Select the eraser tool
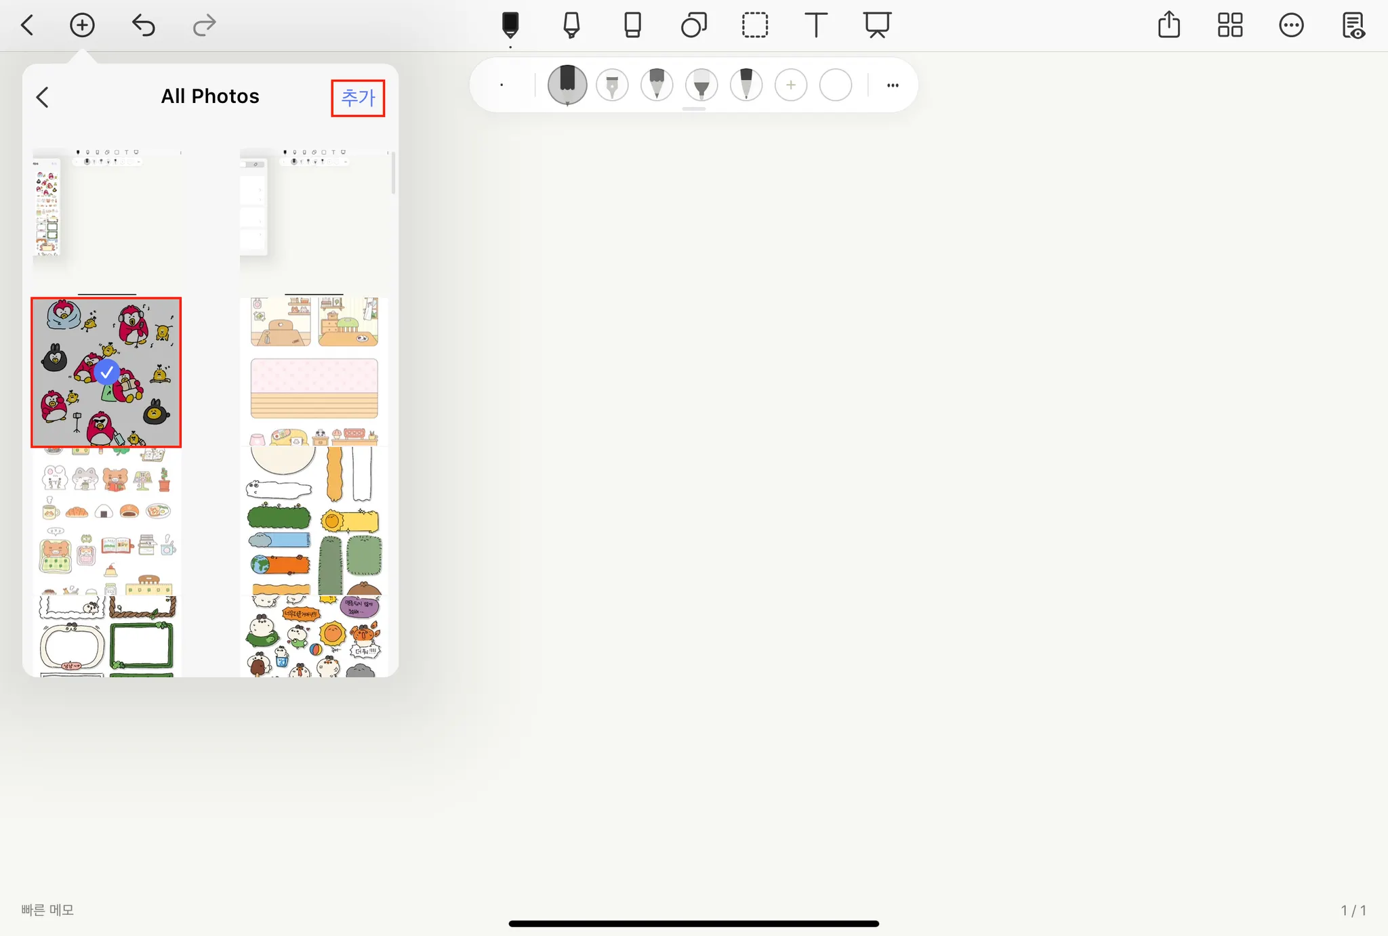The image size is (1388, 936). click(x=632, y=26)
